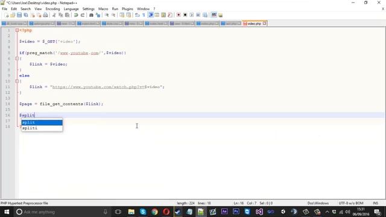Click the Close document toolbar icon
The image size is (386, 217).
click(x=33, y=15)
